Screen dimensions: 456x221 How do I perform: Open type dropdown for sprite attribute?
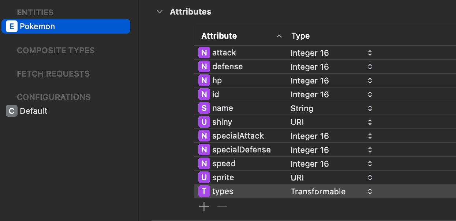tap(370, 178)
